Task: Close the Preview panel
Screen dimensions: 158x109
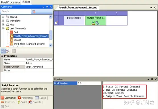Action: pyautogui.click(x=155, y=79)
